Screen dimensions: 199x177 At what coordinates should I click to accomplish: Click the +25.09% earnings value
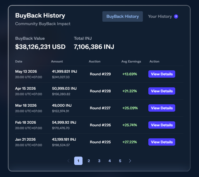pyautogui.click(x=130, y=108)
